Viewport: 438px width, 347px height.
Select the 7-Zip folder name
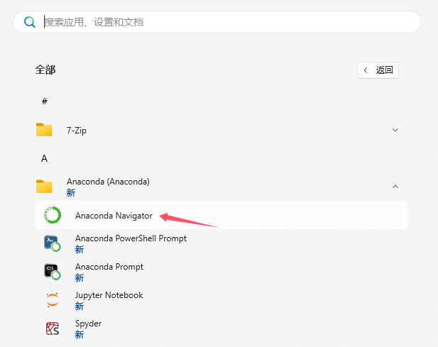pyautogui.click(x=77, y=131)
